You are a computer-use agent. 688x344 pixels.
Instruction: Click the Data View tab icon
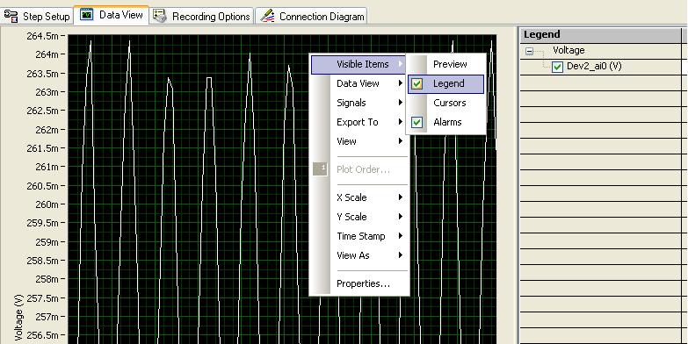point(86,15)
